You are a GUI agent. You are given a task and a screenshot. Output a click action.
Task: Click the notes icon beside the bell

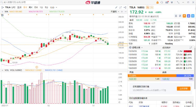pos(180,16)
